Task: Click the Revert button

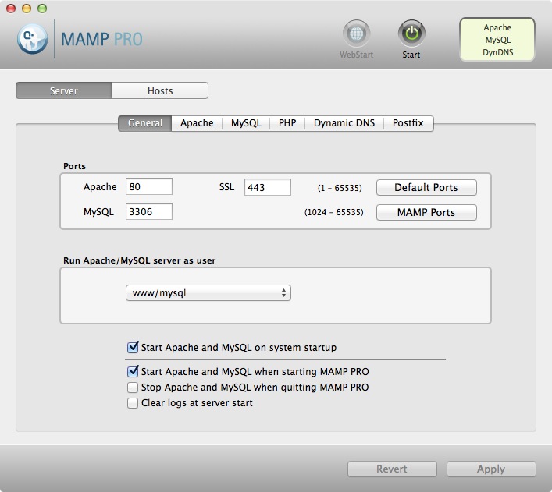Action: point(392,469)
